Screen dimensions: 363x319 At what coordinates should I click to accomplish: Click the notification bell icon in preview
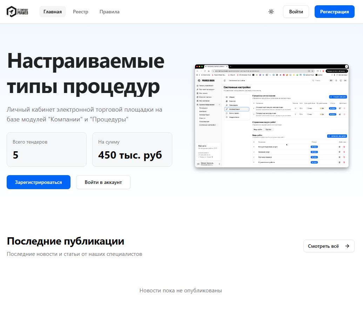(336, 80)
